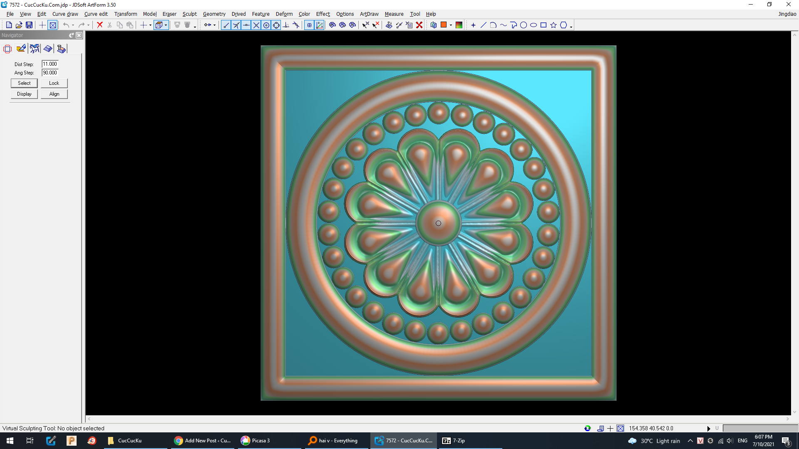Choose the ellipse draw tool
Image resolution: width=799 pixels, height=449 pixels.
533,25
